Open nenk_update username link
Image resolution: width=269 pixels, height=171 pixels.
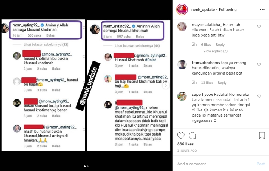(203, 10)
